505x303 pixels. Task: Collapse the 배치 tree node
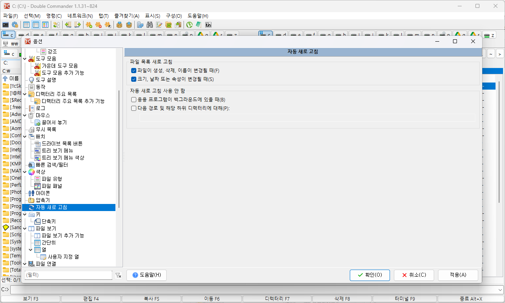[25, 136]
